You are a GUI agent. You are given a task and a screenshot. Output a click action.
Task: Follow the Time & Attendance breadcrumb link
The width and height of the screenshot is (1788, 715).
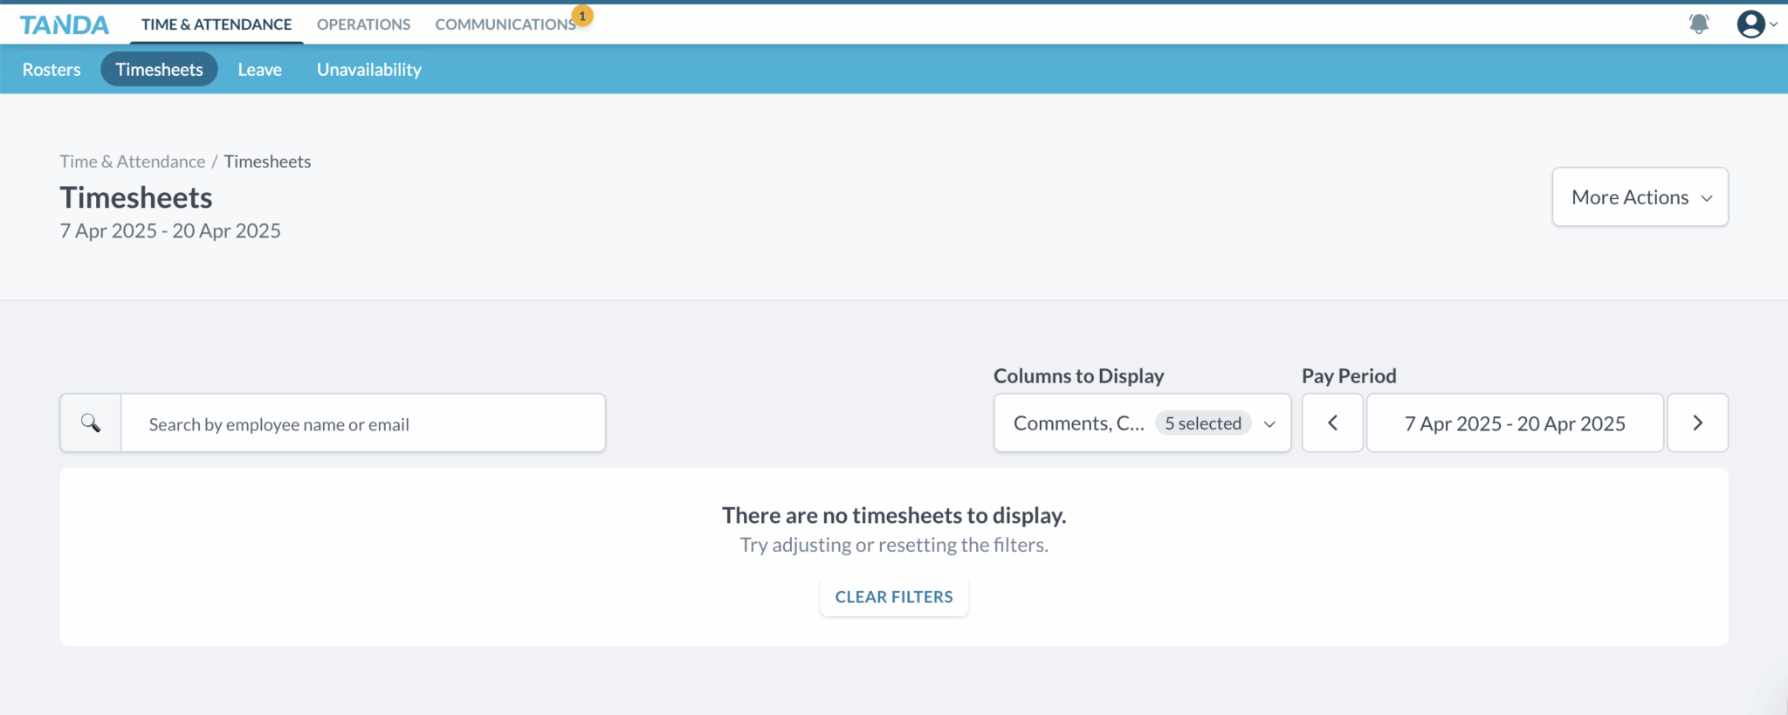tap(132, 162)
